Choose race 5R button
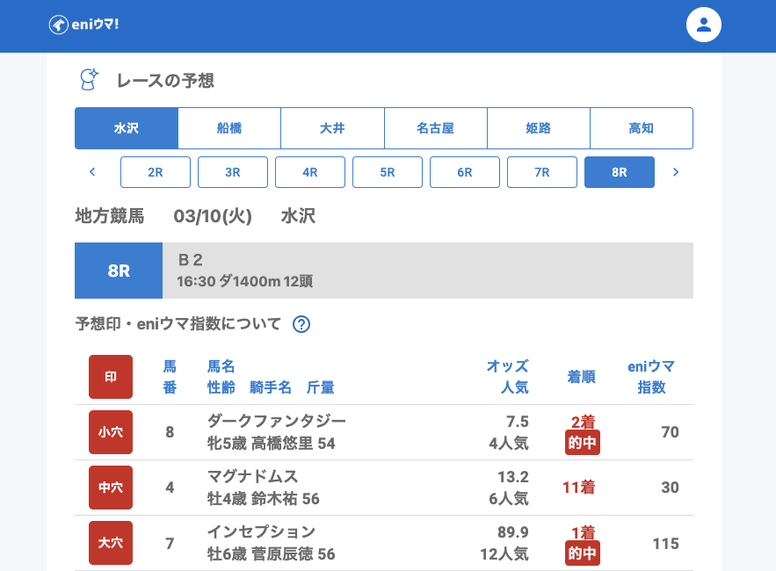 point(388,172)
